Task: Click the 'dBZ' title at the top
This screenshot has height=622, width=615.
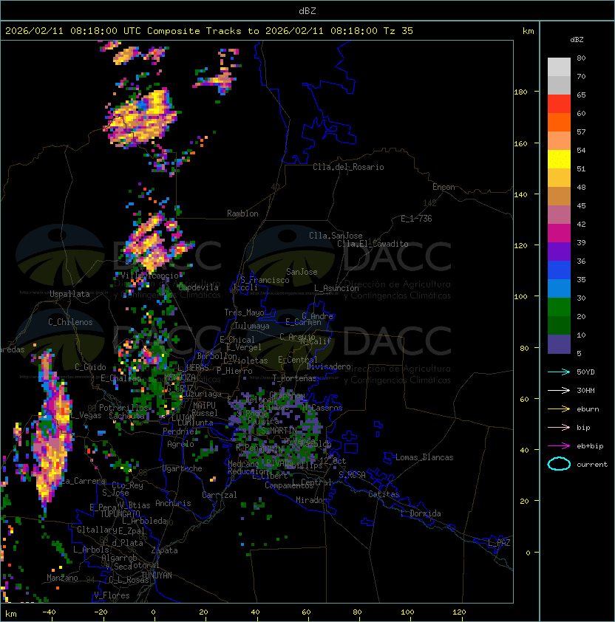Action: (307, 10)
